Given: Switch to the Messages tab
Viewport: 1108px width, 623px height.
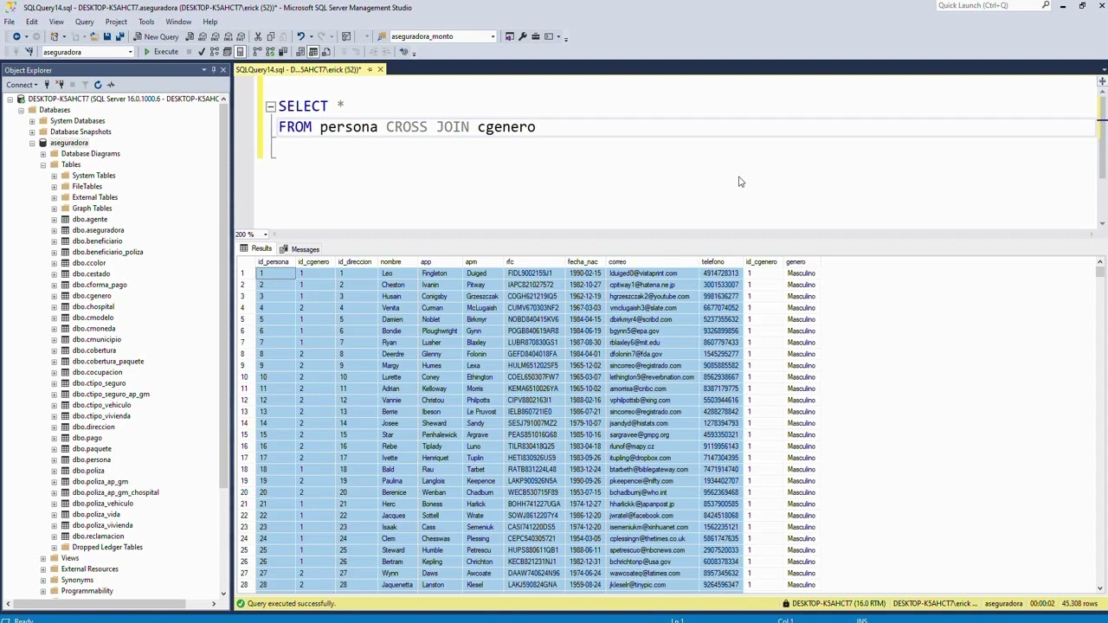Looking at the screenshot, I should [x=300, y=249].
